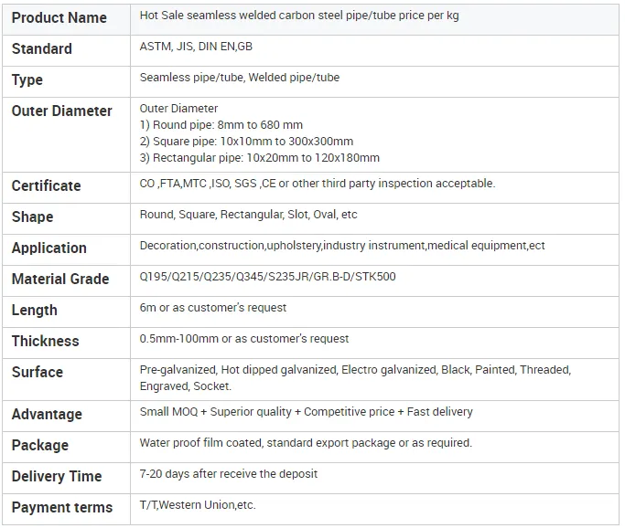
Task: Click the Certificate row label
Action: [x=47, y=185]
